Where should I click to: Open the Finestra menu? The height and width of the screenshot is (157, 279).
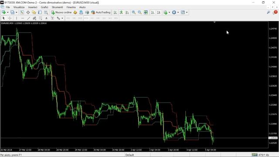tap(71, 7)
